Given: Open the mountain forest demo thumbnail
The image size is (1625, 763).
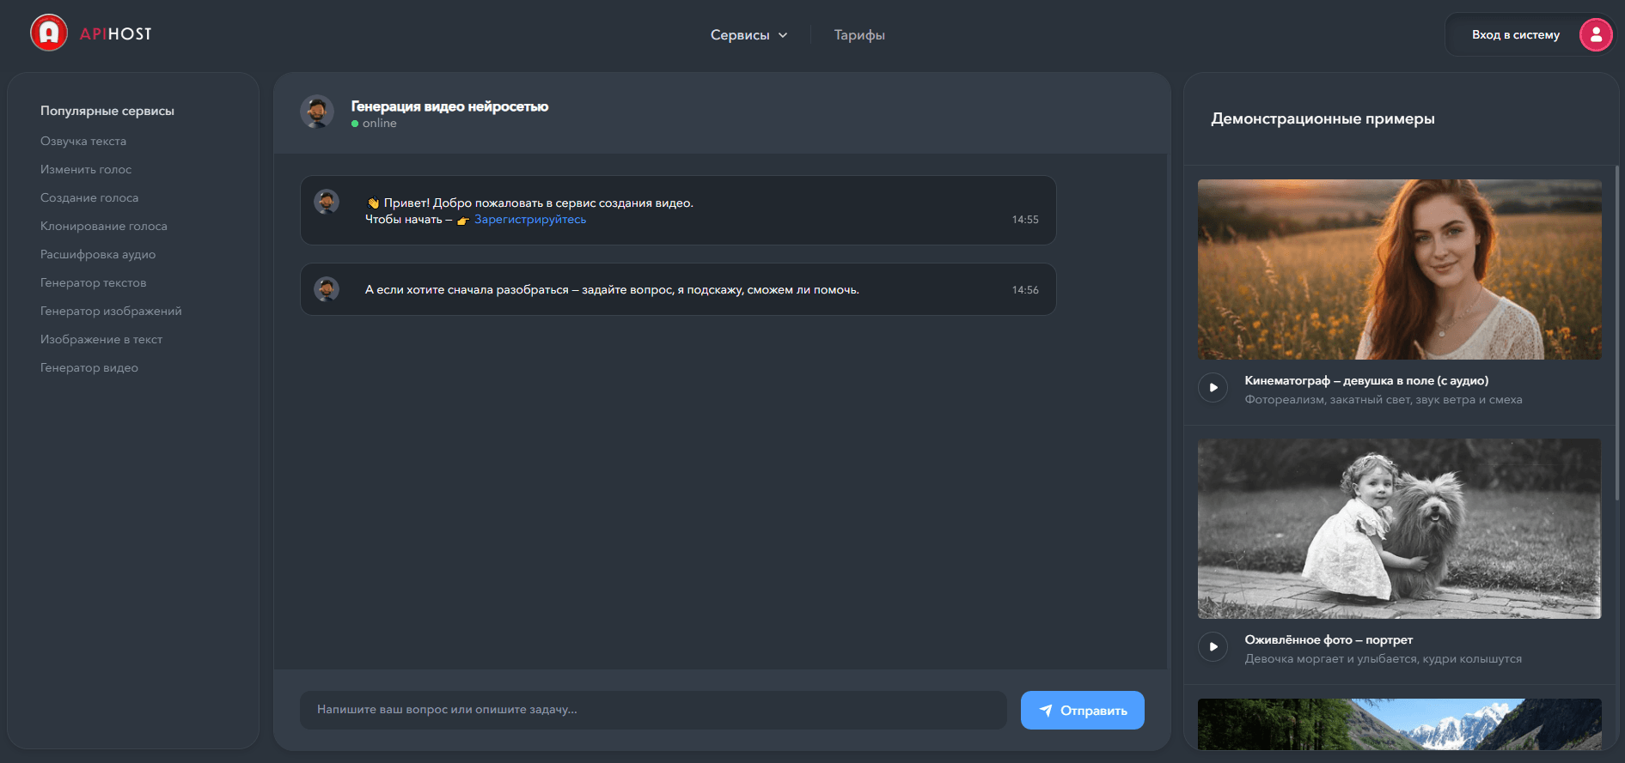Looking at the screenshot, I should click(1399, 724).
